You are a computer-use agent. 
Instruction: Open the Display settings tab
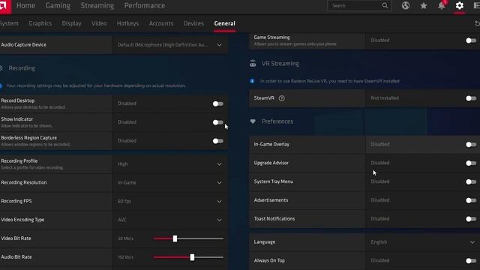pyautogui.click(x=72, y=23)
